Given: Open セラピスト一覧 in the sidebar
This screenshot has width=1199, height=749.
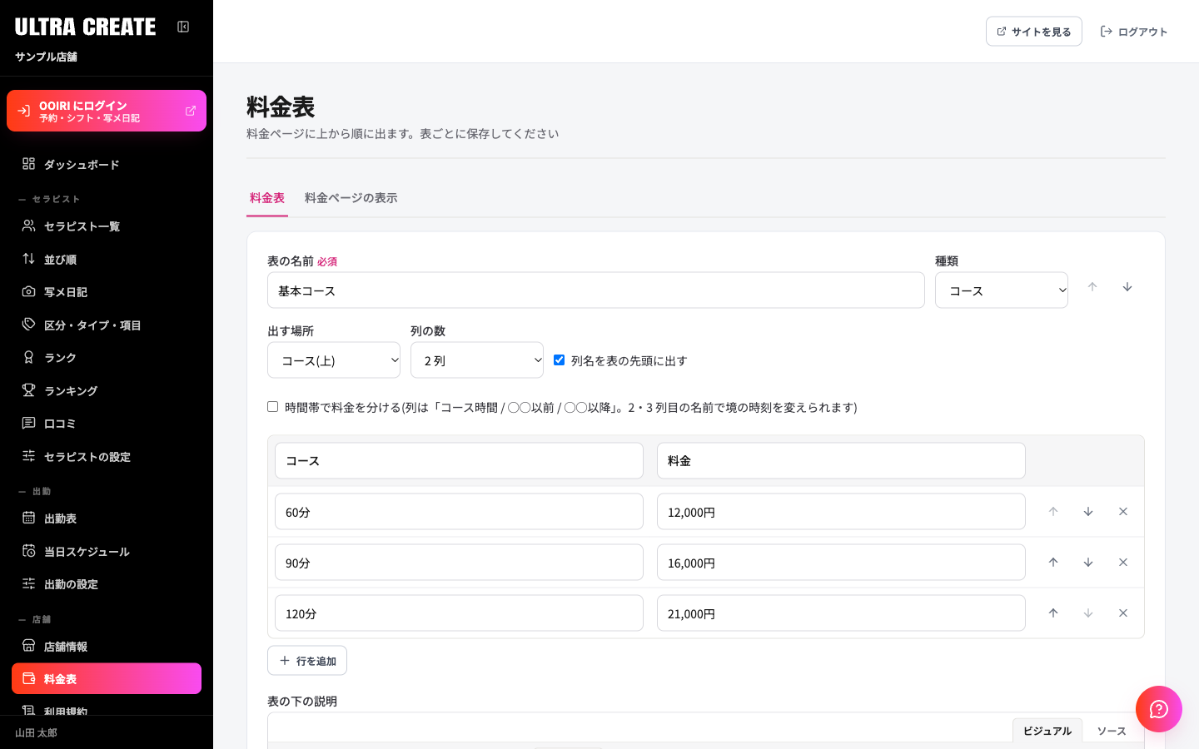Looking at the screenshot, I should coord(107,226).
